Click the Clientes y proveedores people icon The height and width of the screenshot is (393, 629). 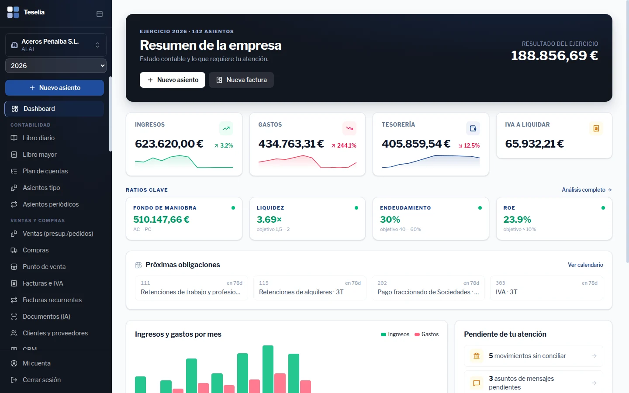14,333
